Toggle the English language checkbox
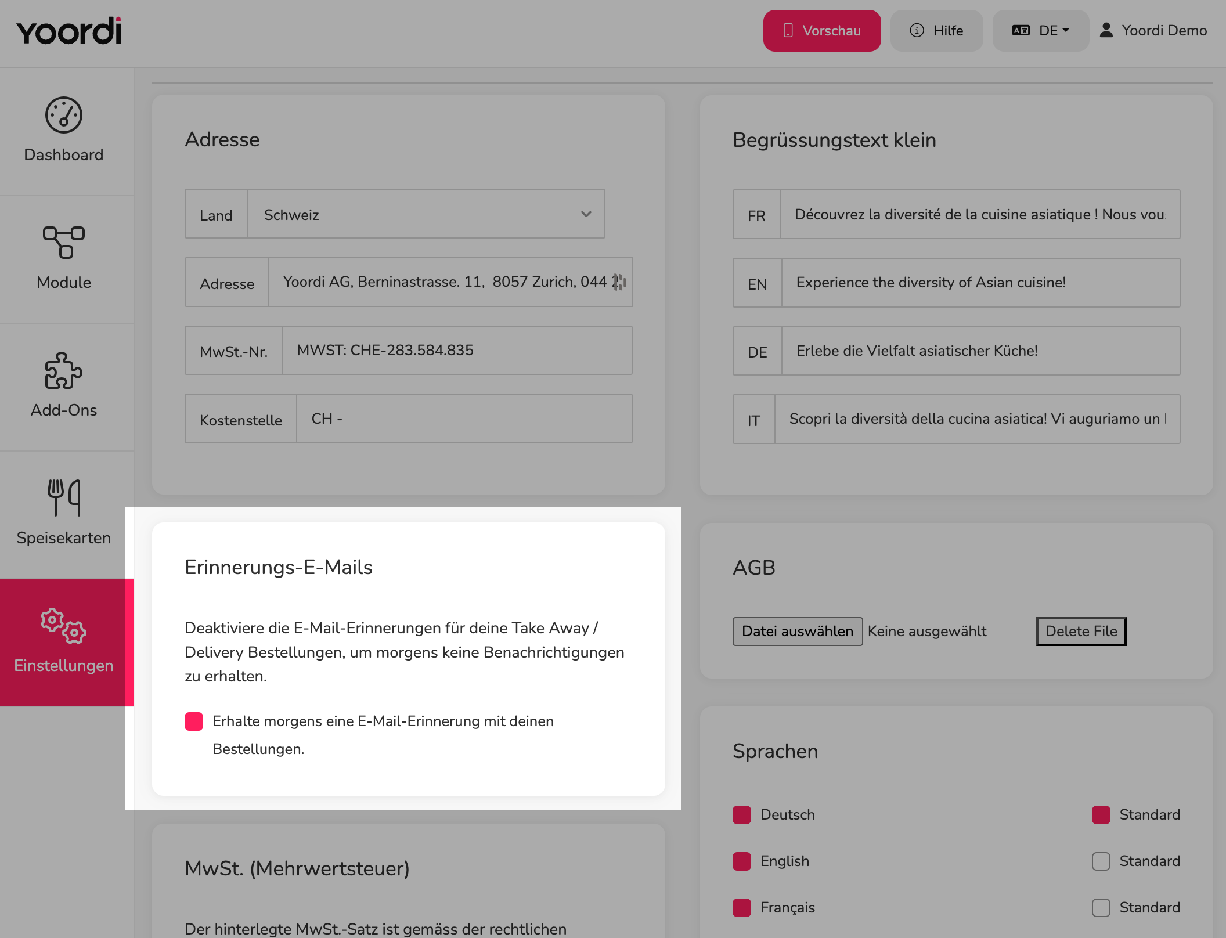Viewport: 1226px width, 938px height. coord(742,861)
